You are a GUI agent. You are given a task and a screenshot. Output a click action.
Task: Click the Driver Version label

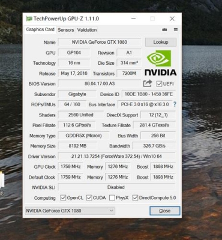(x=41, y=157)
